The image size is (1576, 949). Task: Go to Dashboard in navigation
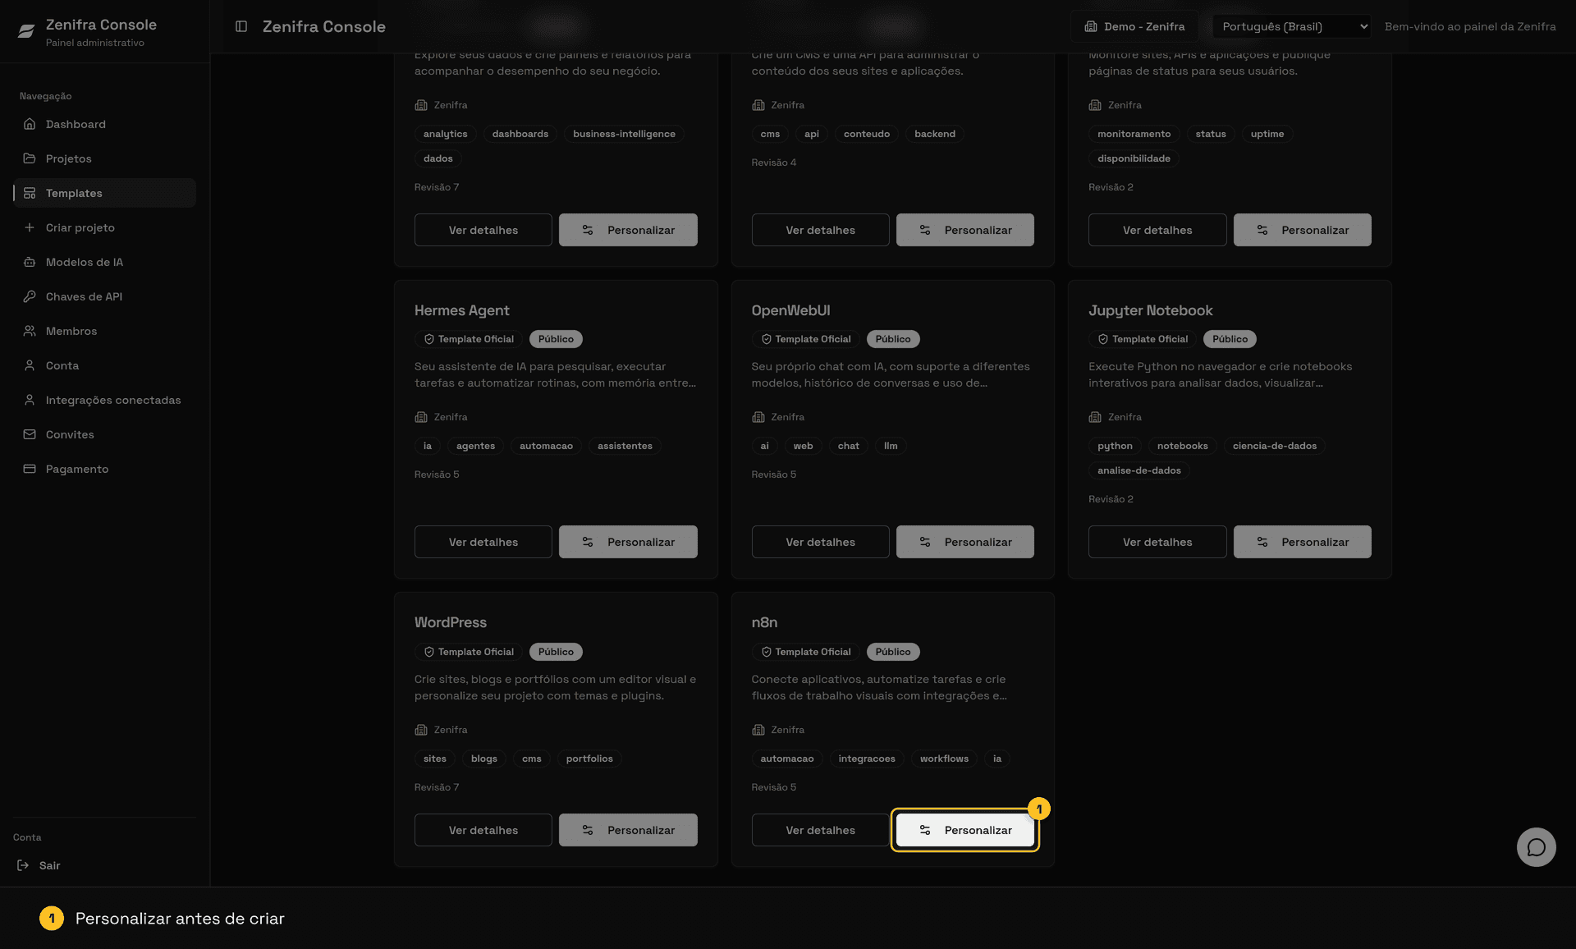point(104,124)
